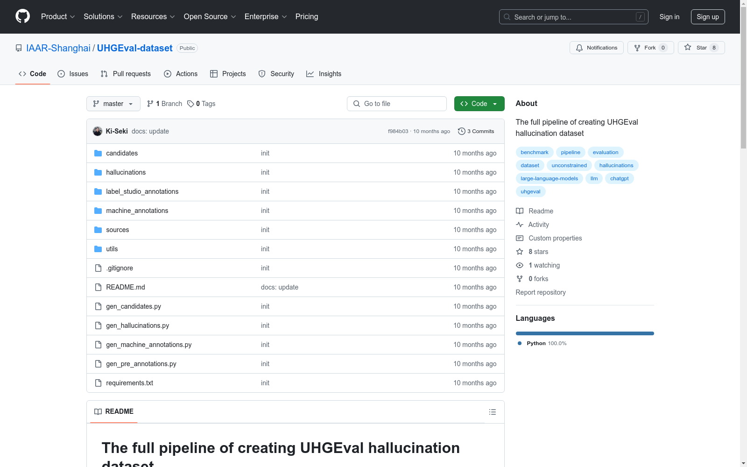Click the eye icon beside 1 watching

pos(520,265)
